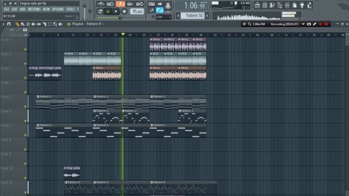This screenshot has width=349, height=196.
Task: Select the Select tool in playlist toolbar
Action: tap(50, 24)
